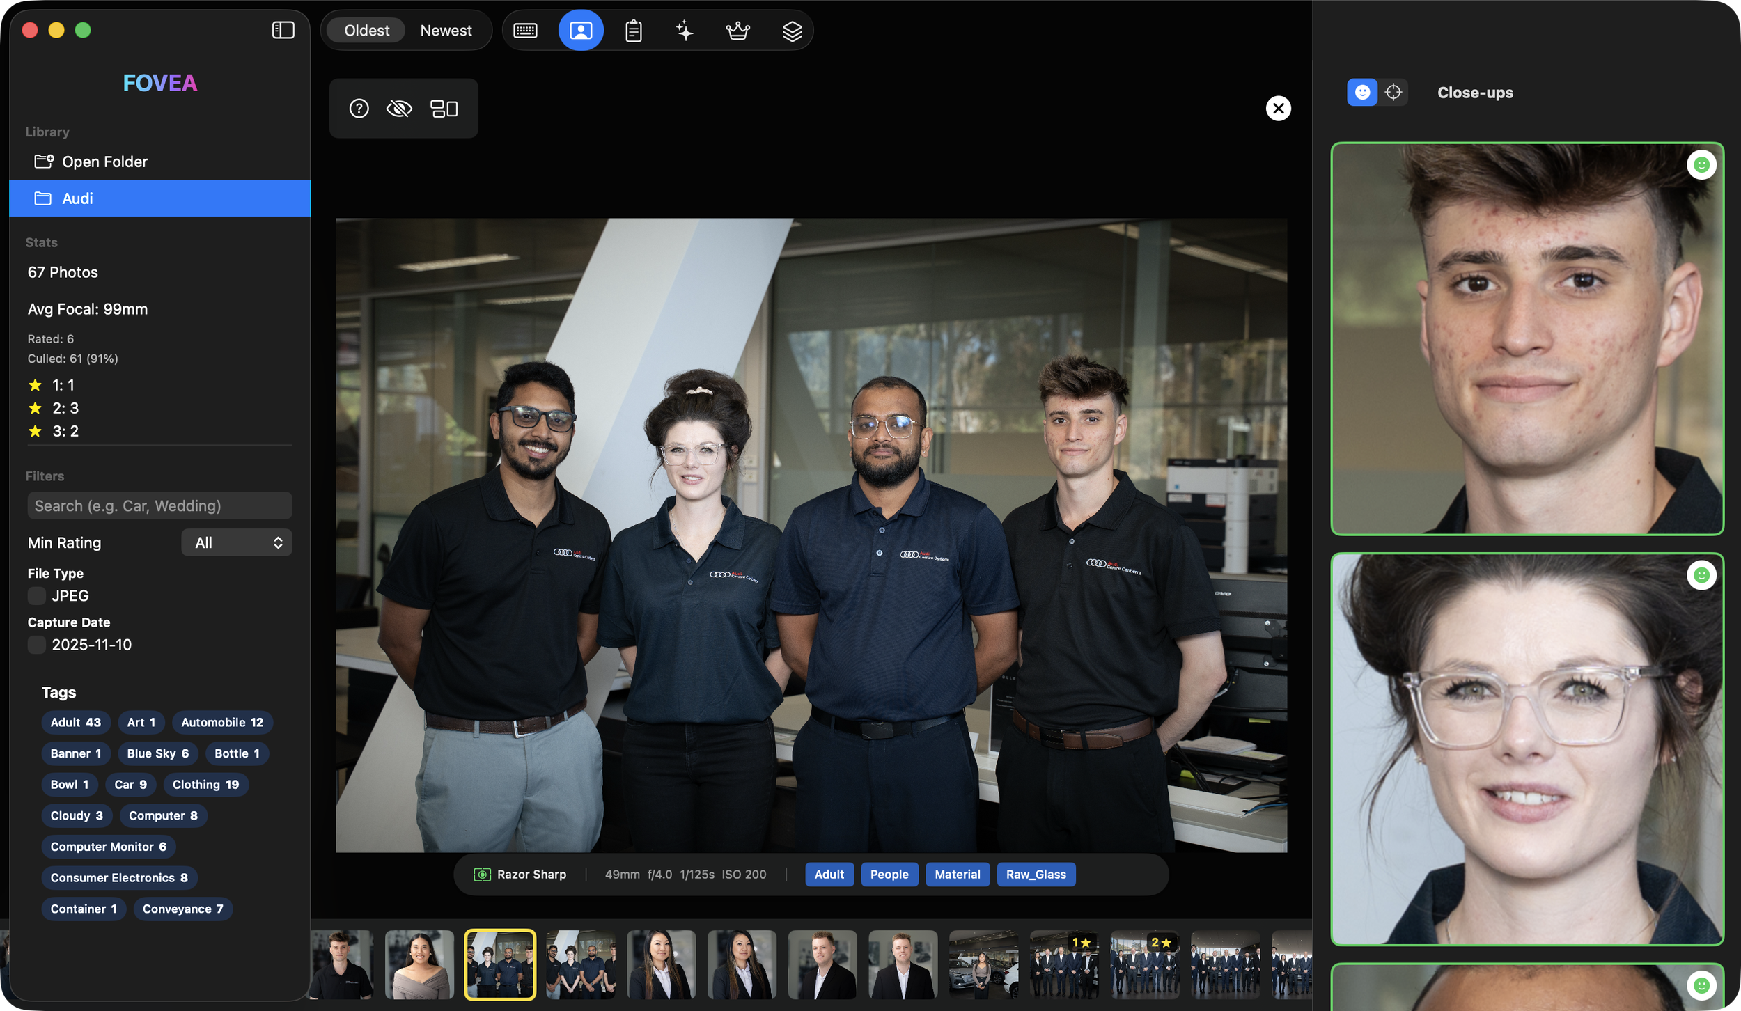This screenshot has width=1741, height=1011.
Task: Select the keyboard shortcuts icon in the toolbar
Action: click(x=526, y=30)
